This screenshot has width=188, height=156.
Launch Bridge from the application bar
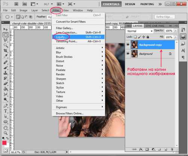point(16,4)
